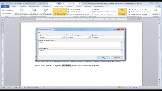Switch to the Insertion tab
Viewport: 162px width, 91px height.
tap(23, 6)
